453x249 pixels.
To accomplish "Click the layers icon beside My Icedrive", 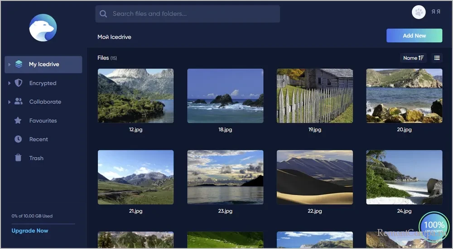I will [19, 64].
